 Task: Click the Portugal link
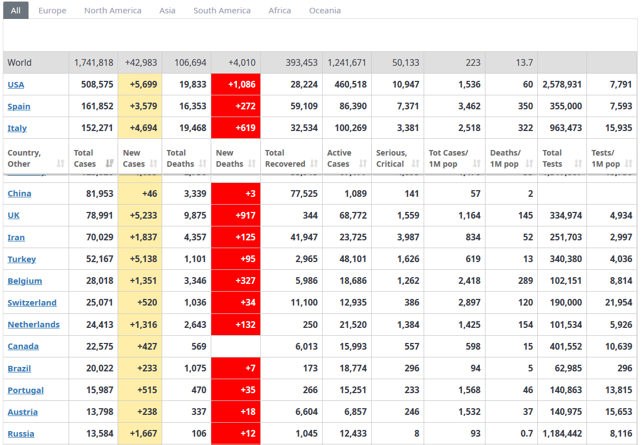coord(26,390)
